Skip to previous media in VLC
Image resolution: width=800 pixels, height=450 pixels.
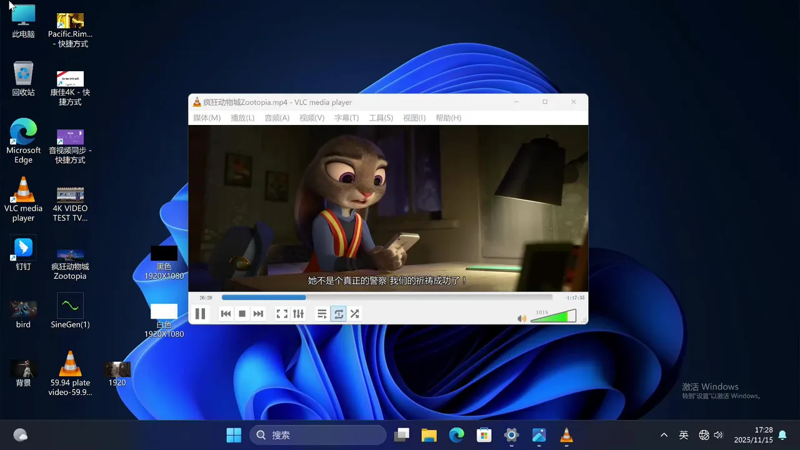[226, 314]
